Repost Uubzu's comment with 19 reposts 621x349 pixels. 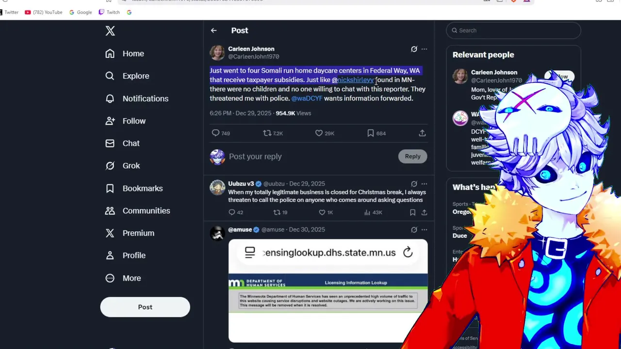[277, 212]
